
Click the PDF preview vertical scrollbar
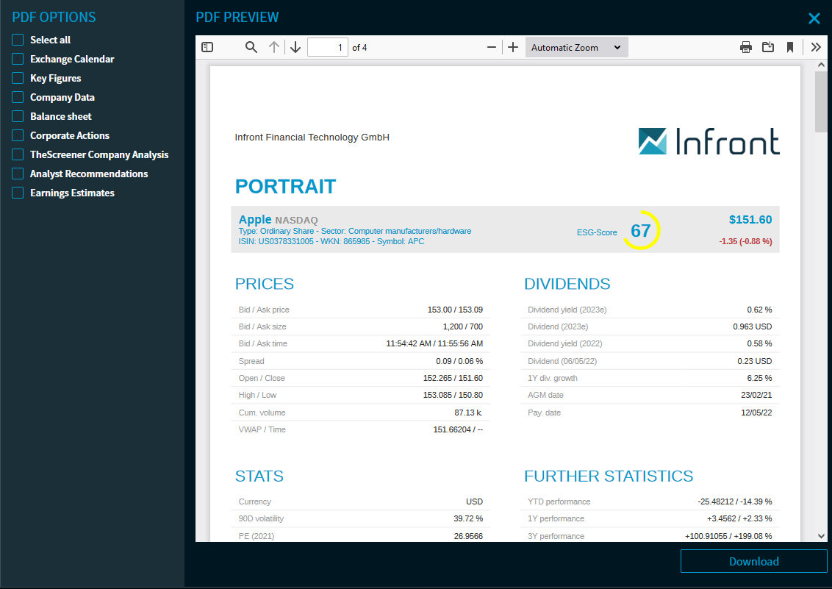click(821, 294)
